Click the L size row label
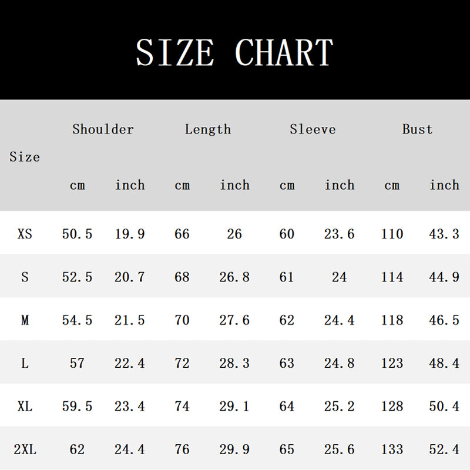This screenshot has width=470, height=470. click(25, 363)
